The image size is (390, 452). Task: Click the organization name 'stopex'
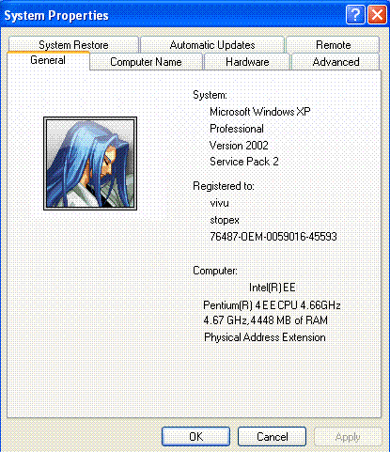tap(225, 220)
